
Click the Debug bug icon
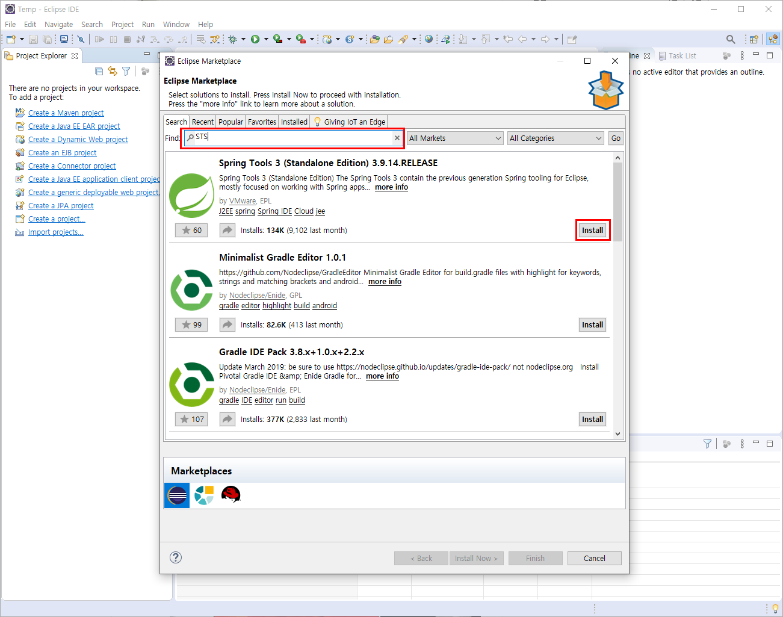233,39
